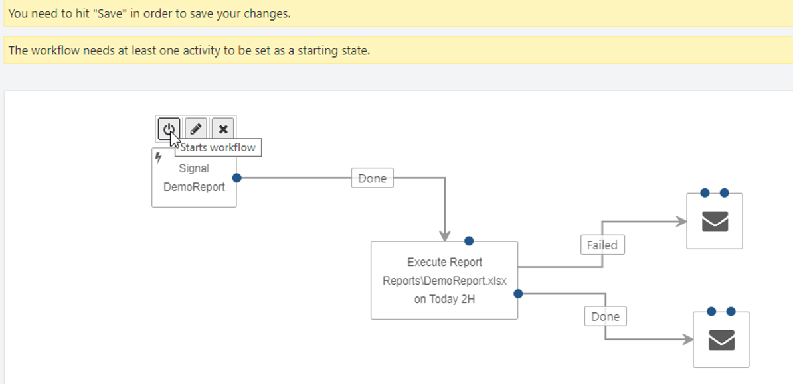Image resolution: width=793 pixels, height=384 pixels.
Task: Click the blue endpoint on top of Execute Report
Action: 469,241
